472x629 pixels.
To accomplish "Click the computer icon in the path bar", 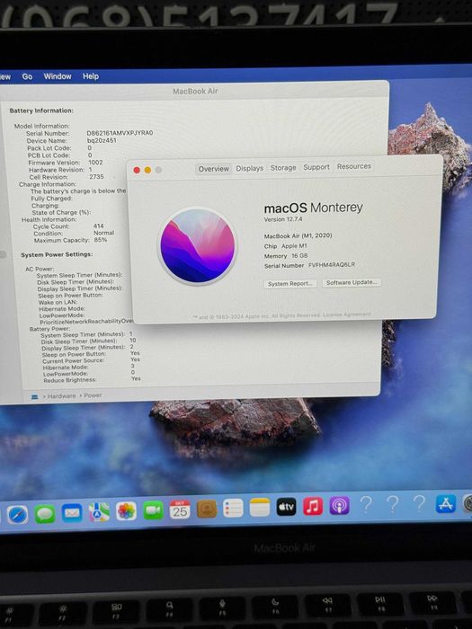I will [35, 397].
